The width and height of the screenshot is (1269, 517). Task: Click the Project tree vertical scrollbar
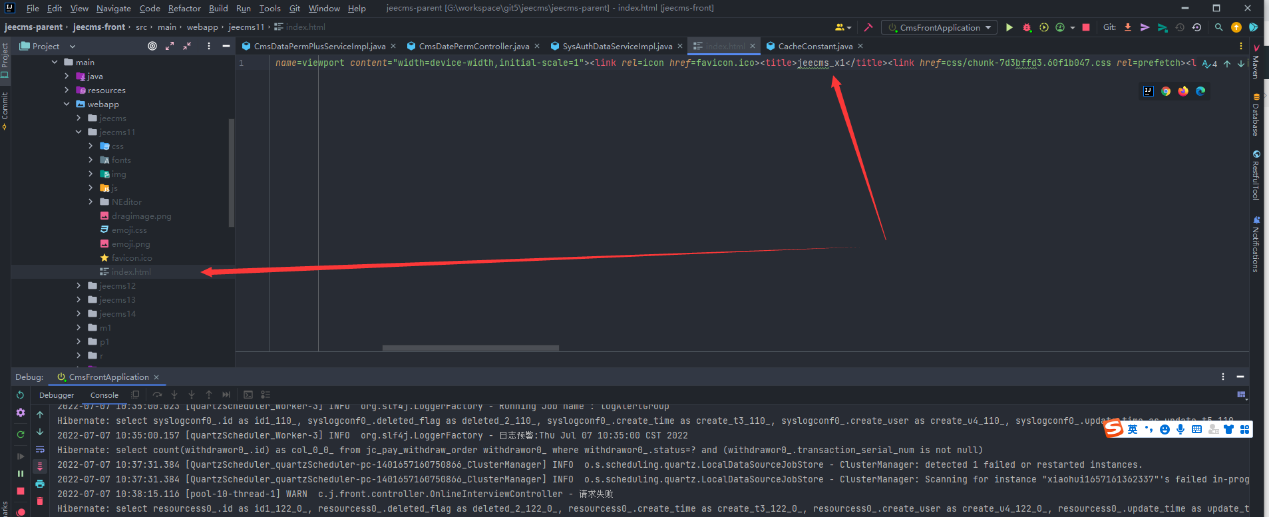tap(232, 173)
